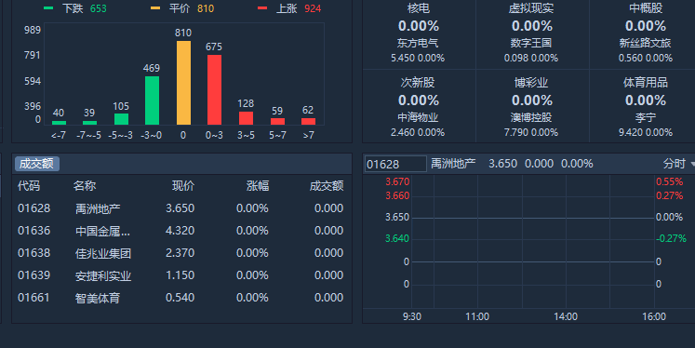Click the 01661 stock code cell
695x348 pixels.
tap(34, 298)
